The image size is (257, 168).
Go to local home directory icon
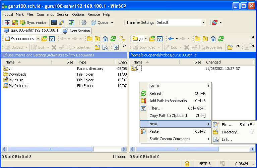pyautogui.click(x=105, y=39)
